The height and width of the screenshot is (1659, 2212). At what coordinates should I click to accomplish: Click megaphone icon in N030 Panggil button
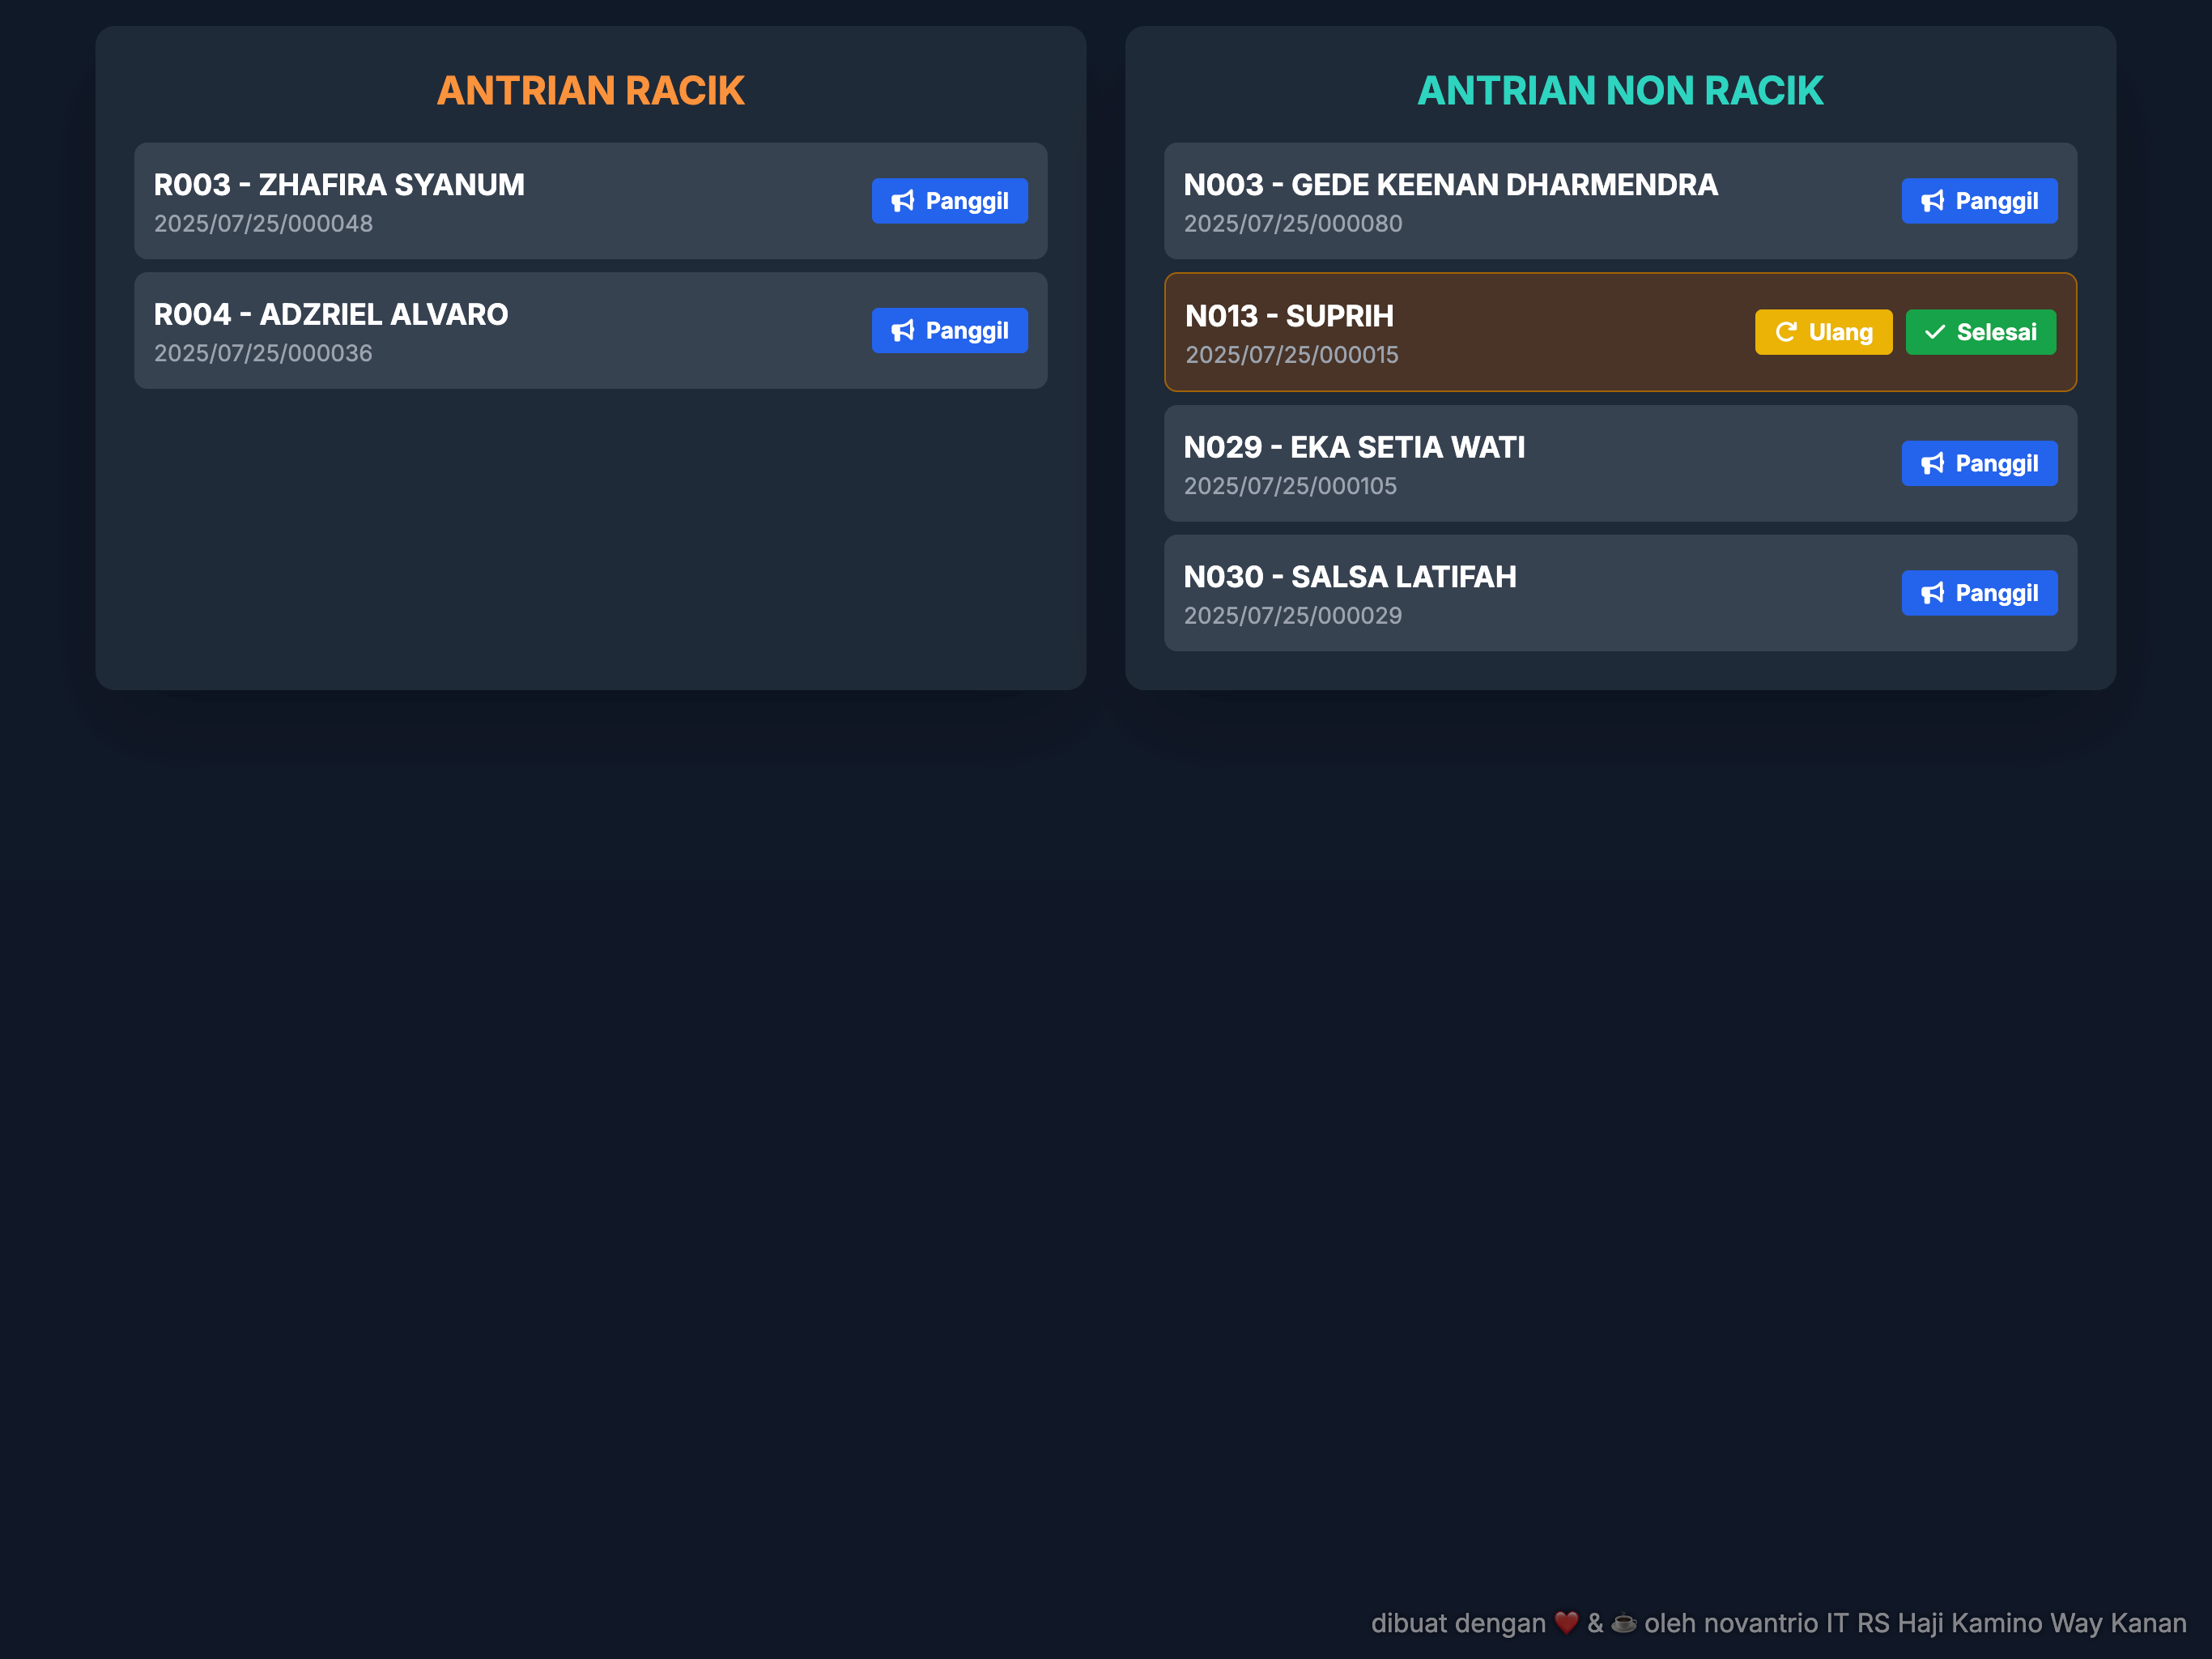(1933, 593)
